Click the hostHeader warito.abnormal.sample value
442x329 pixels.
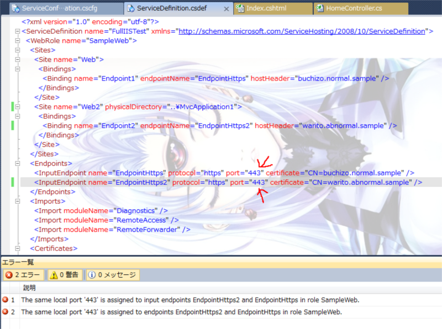(x=343, y=126)
